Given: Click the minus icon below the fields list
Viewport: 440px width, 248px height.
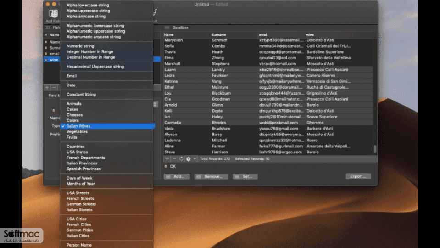Looking at the screenshot, I should click(54, 88).
